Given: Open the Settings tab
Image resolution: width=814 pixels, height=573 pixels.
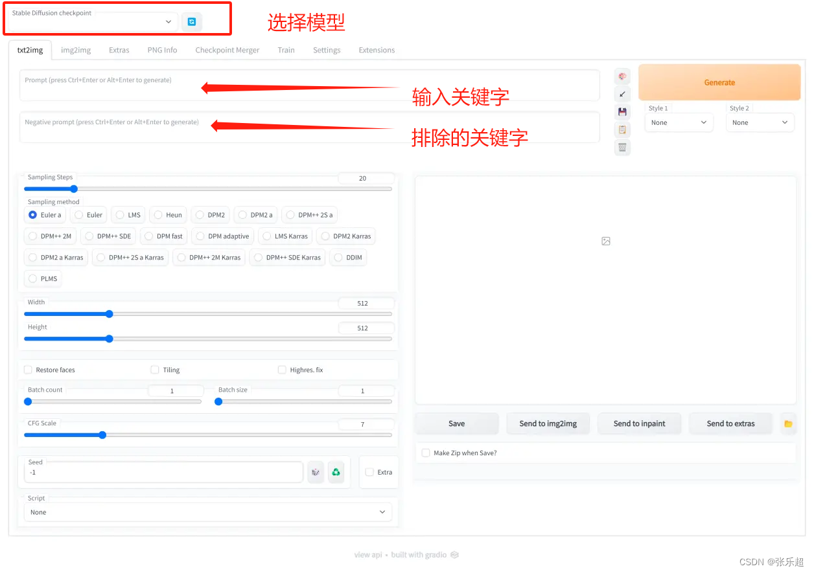Looking at the screenshot, I should pyautogui.click(x=327, y=50).
